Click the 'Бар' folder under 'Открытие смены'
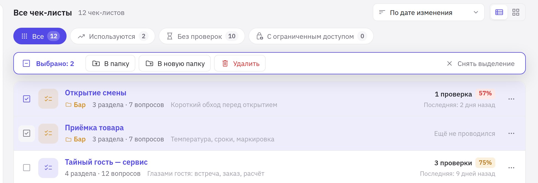Image resolution: width=538 pixels, height=183 pixels. 76,105
